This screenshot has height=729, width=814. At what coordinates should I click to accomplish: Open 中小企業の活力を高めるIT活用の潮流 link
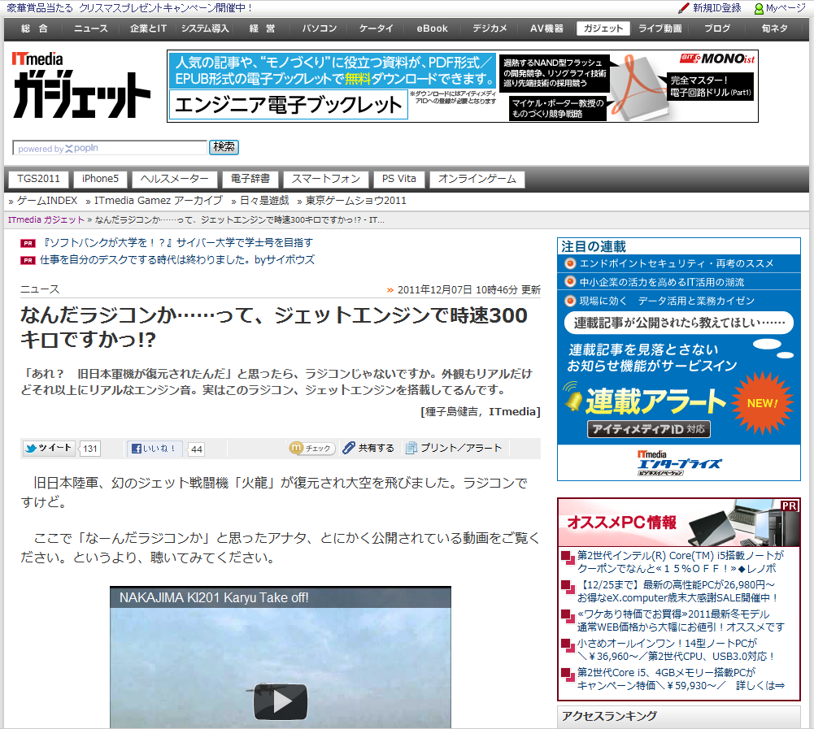pos(662,282)
